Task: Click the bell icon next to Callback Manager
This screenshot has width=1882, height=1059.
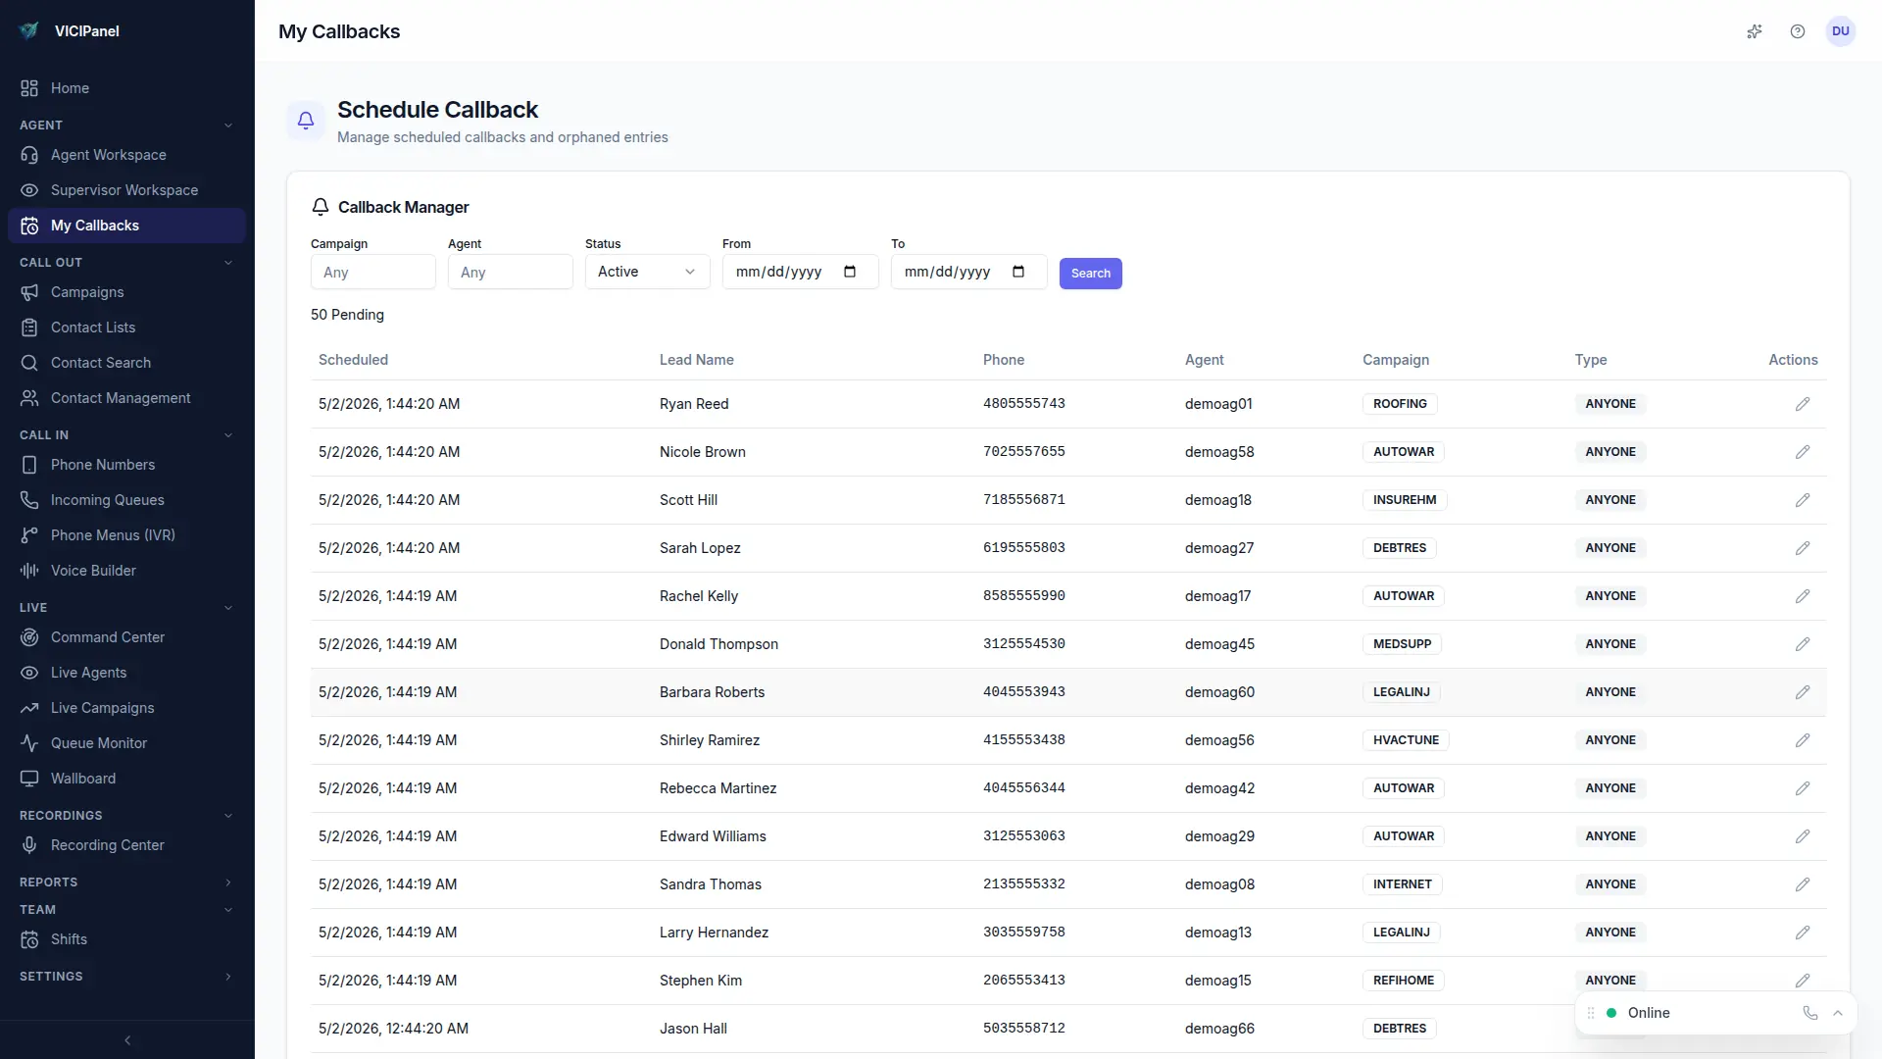Action: pyautogui.click(x=320, y=207)
